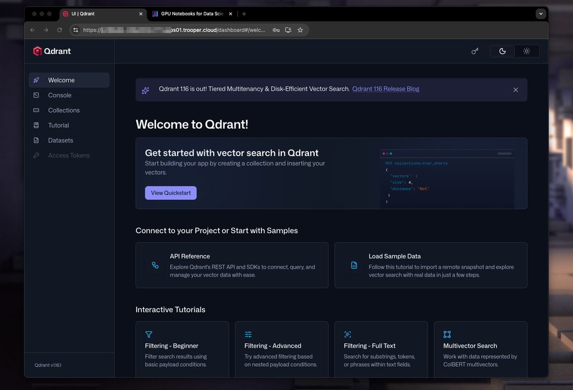
Task: Click the key icon near the theme switcher
Action: (475, 51)
